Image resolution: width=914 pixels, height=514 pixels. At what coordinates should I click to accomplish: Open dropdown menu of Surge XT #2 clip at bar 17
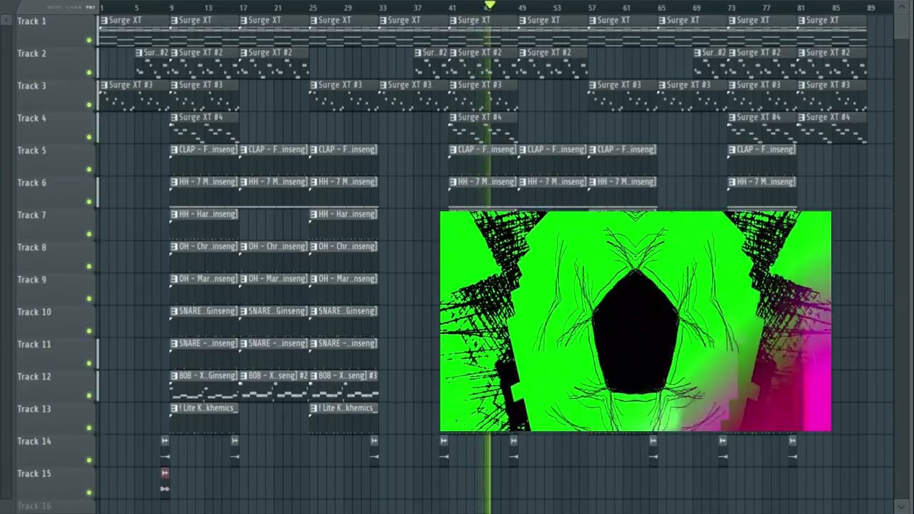coord(244,53)
